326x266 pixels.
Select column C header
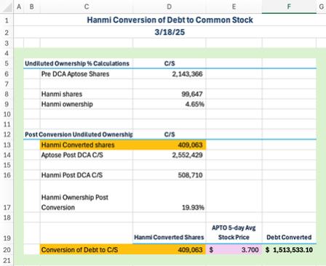point(87,7)
